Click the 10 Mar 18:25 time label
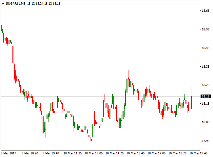The height and width of the screenshot is (157, 213). pyautogui.click(x=177, y=153)
